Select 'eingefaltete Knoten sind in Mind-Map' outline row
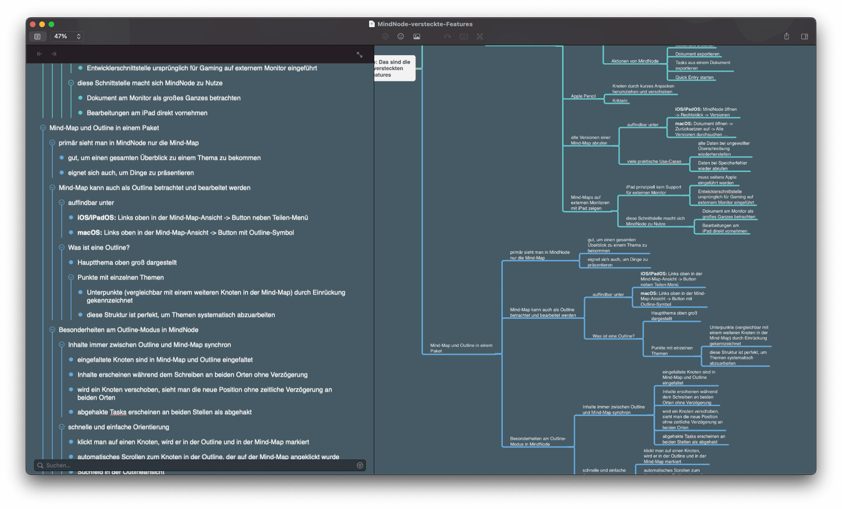842x509 pixels. click(165, 359)
